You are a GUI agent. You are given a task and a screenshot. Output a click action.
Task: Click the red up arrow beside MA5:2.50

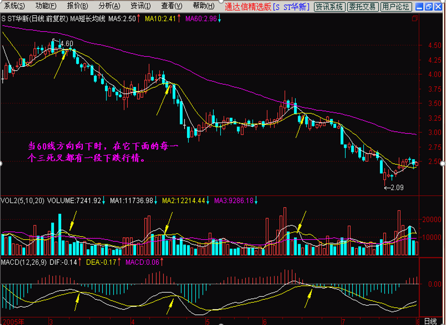pyautogui.click(x=139, y=19)
